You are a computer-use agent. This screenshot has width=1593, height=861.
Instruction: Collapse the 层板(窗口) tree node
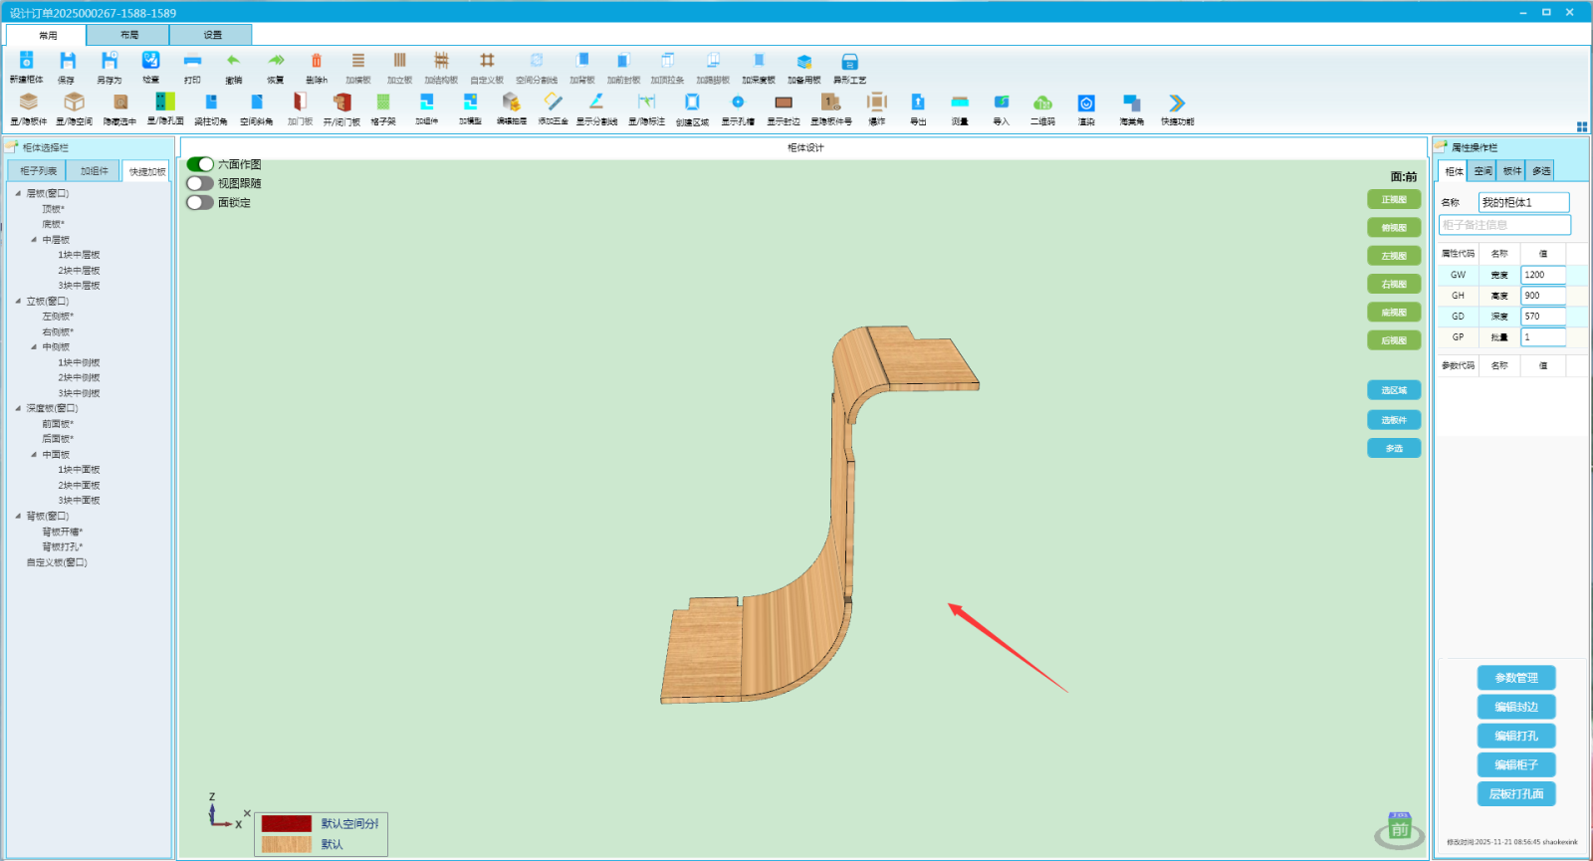click(x=18, y=193)
